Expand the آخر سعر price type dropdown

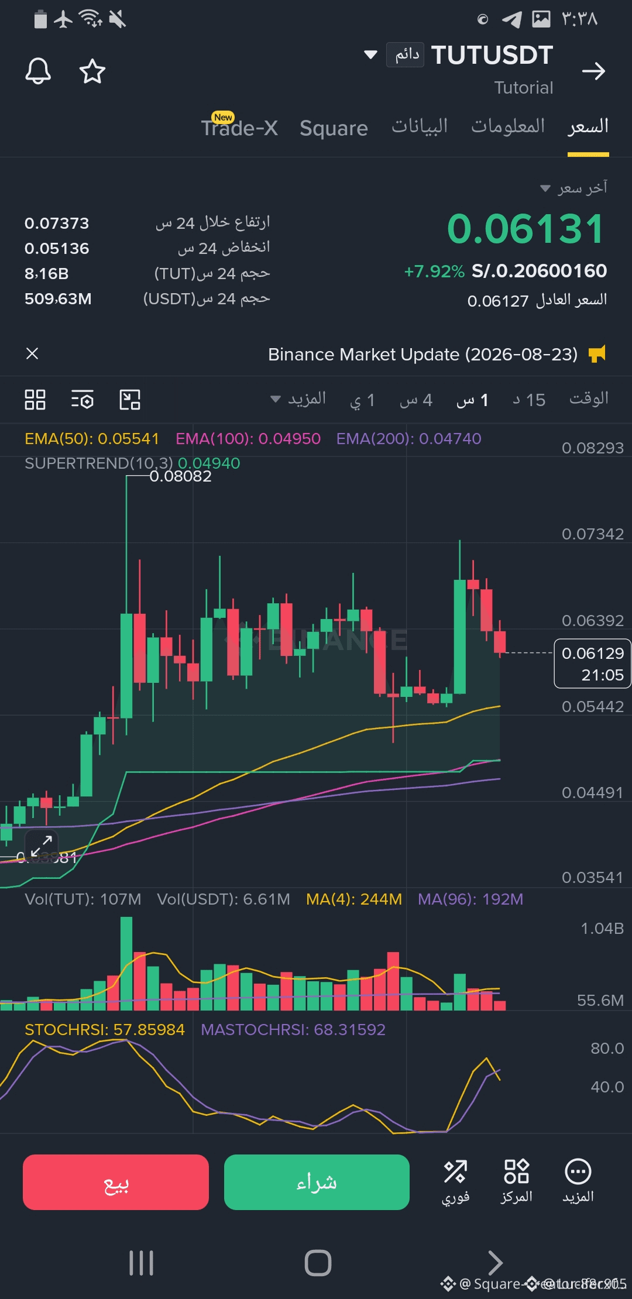[x=573, y=188]
